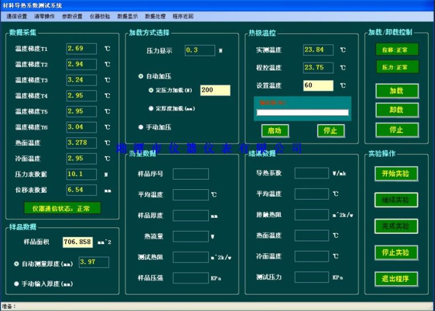This screenshot has width=435, height=311.
Task: Click the white progress bar in 热极温控
Action: coord(302,113)
